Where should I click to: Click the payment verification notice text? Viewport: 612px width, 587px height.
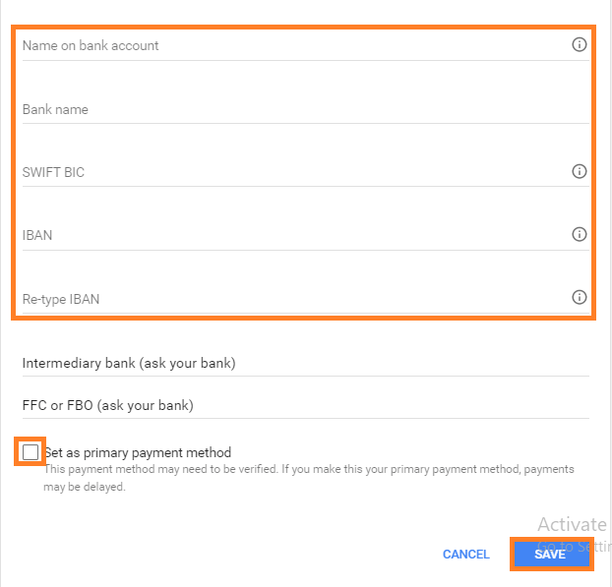[308, 478]
